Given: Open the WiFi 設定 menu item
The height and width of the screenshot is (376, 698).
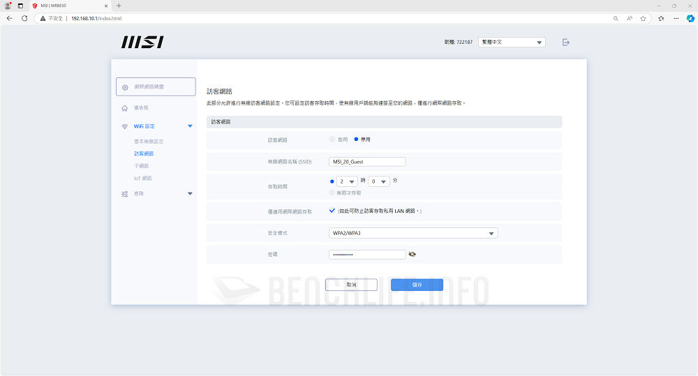Looking at the screenshot, I should click(144, 126).
